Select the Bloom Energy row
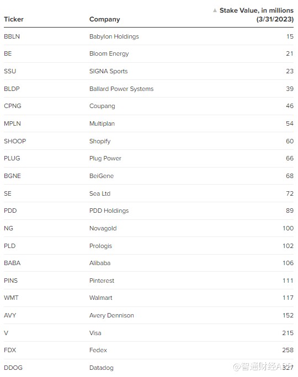The image size is (298, 377). (149, 53)
